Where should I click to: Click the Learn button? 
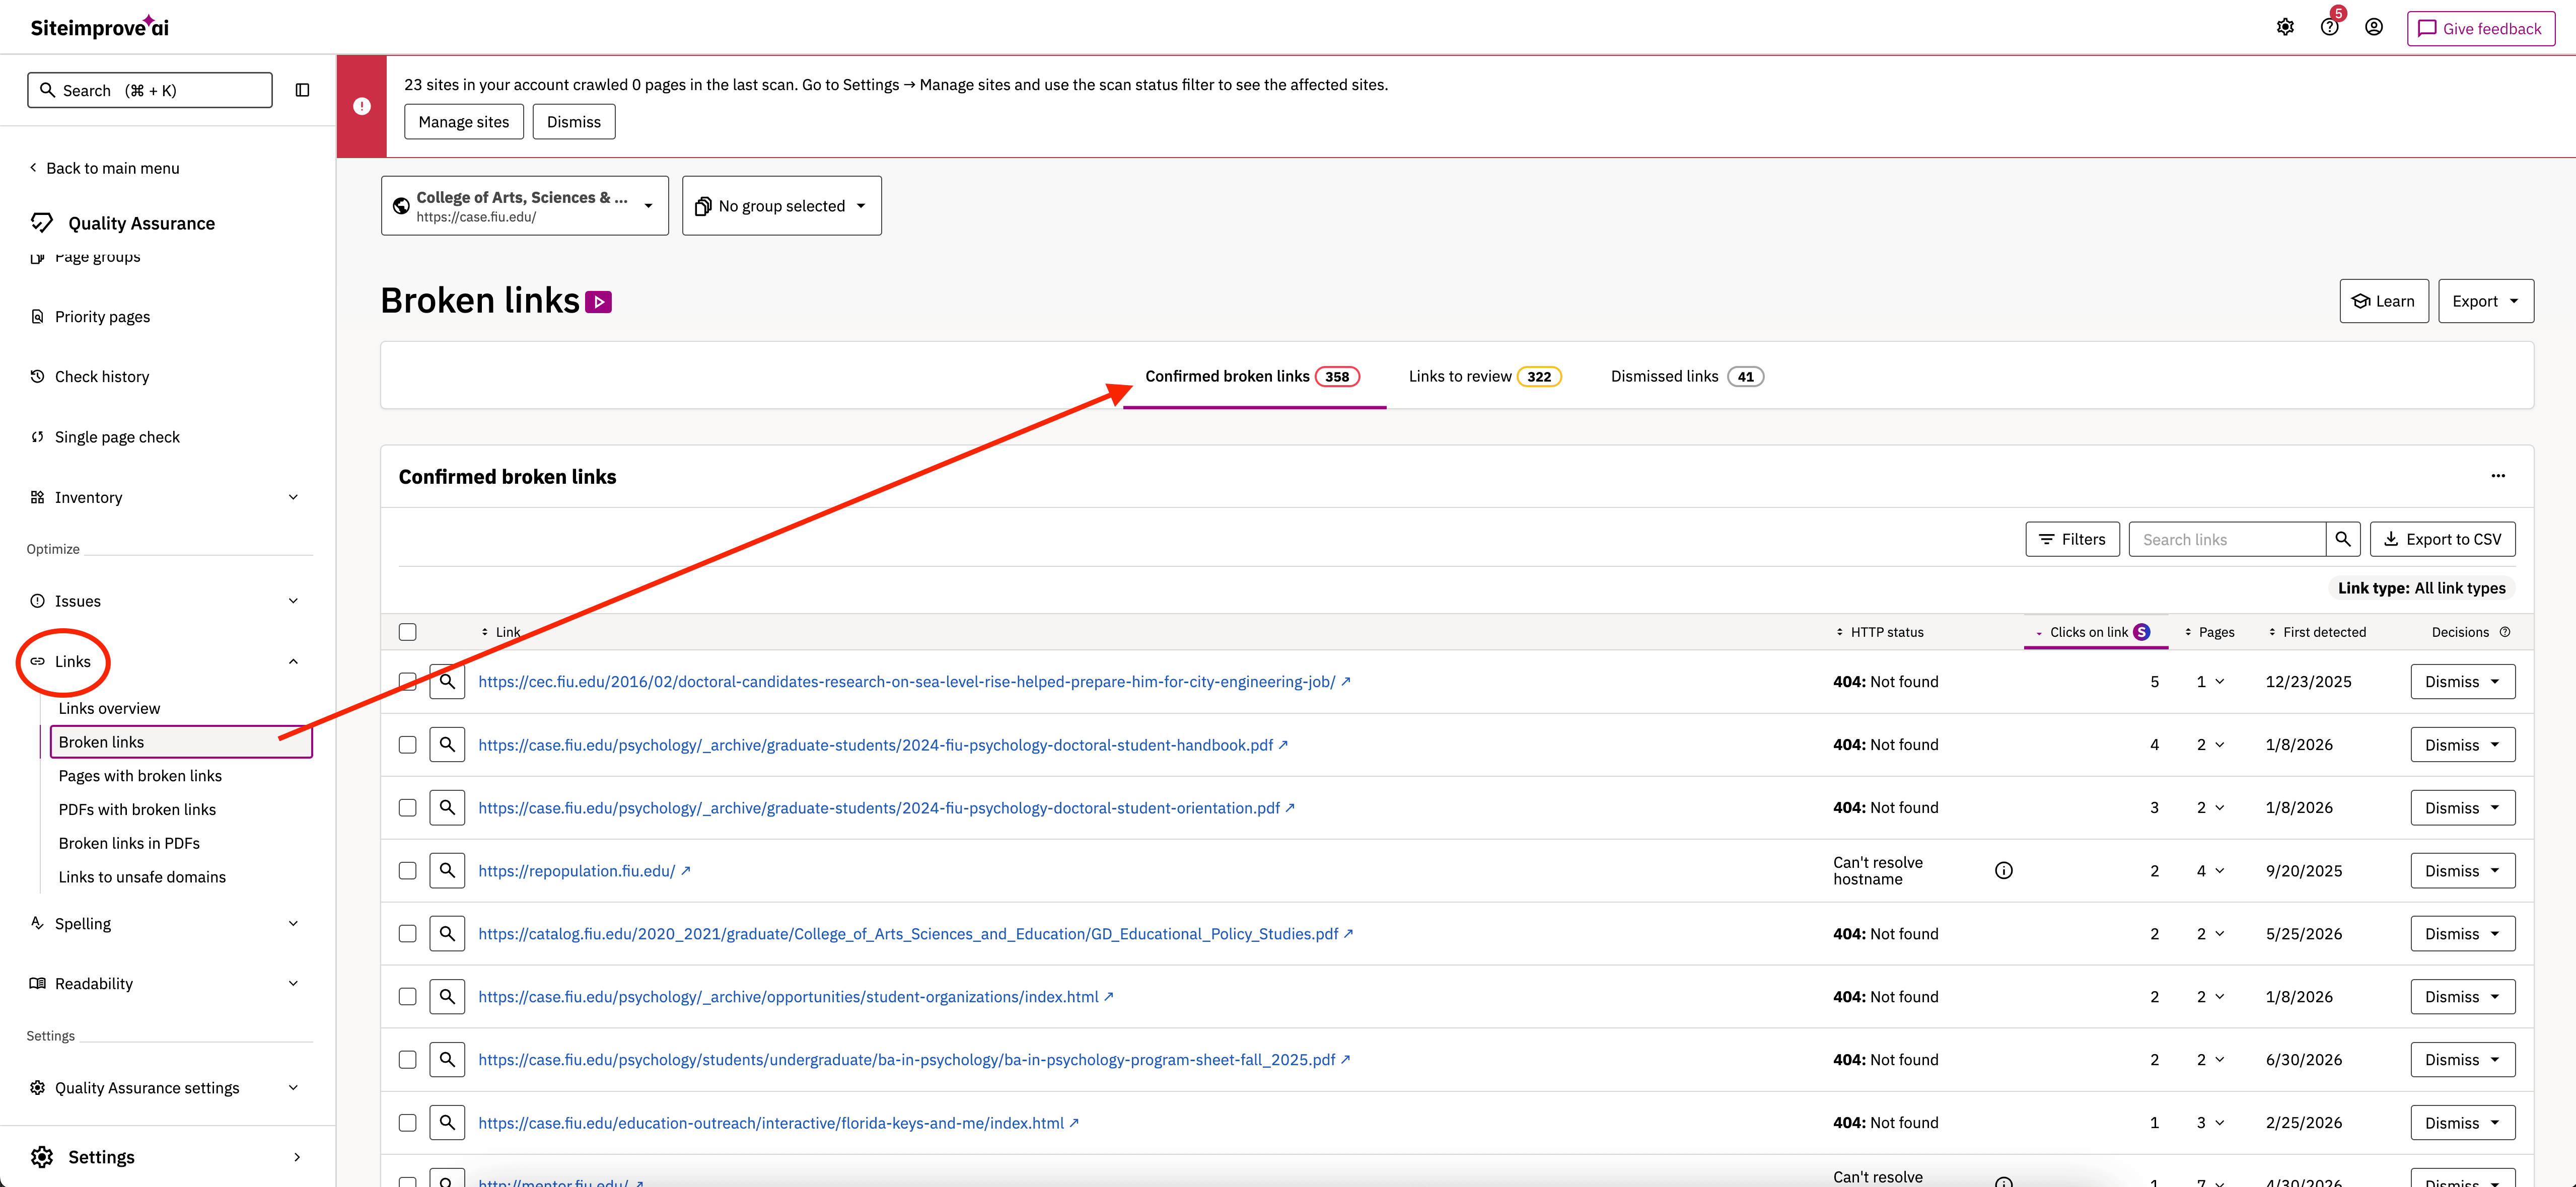point(2383,301)
